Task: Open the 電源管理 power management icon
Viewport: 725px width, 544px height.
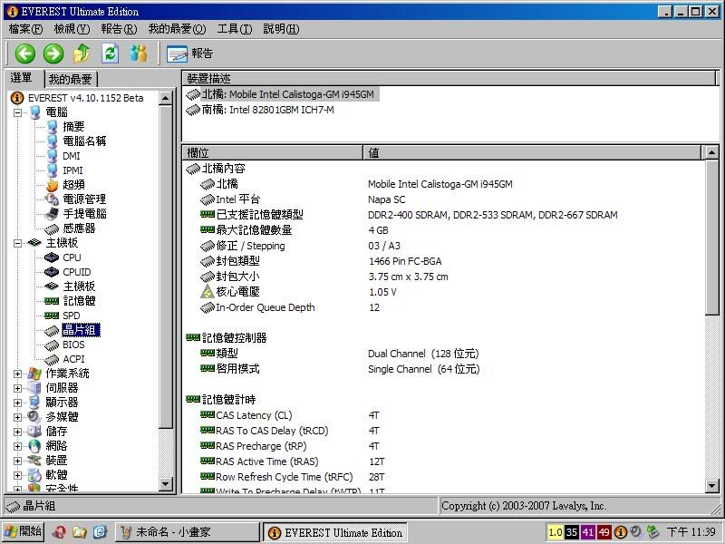Action: click(52, 199)
